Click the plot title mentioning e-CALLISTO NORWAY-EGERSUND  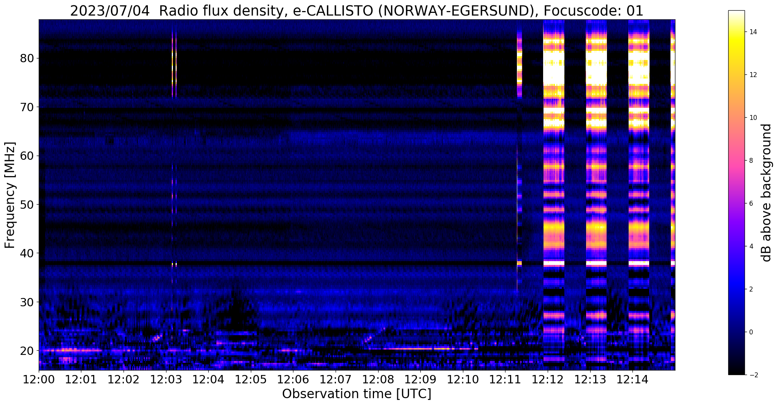click(357, 11)
